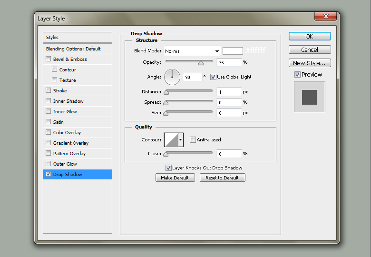Open the Blend Mode dropdown

pyautogui.click(x=192, y=51)
